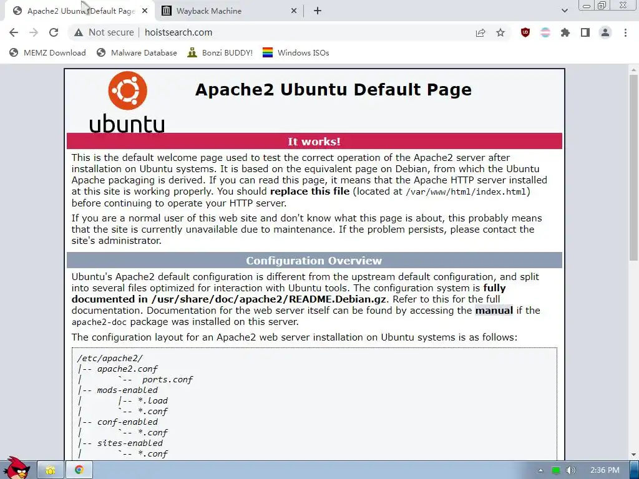Open the MEMZ Download bookmark
Image resolution: width=639 pixels, height=479 pixels.
click(47, 52)
